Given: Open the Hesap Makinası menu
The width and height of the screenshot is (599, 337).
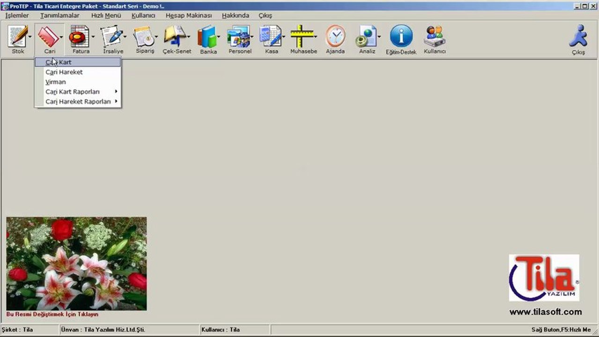Looking at the screenshot, I should (189, 15).
